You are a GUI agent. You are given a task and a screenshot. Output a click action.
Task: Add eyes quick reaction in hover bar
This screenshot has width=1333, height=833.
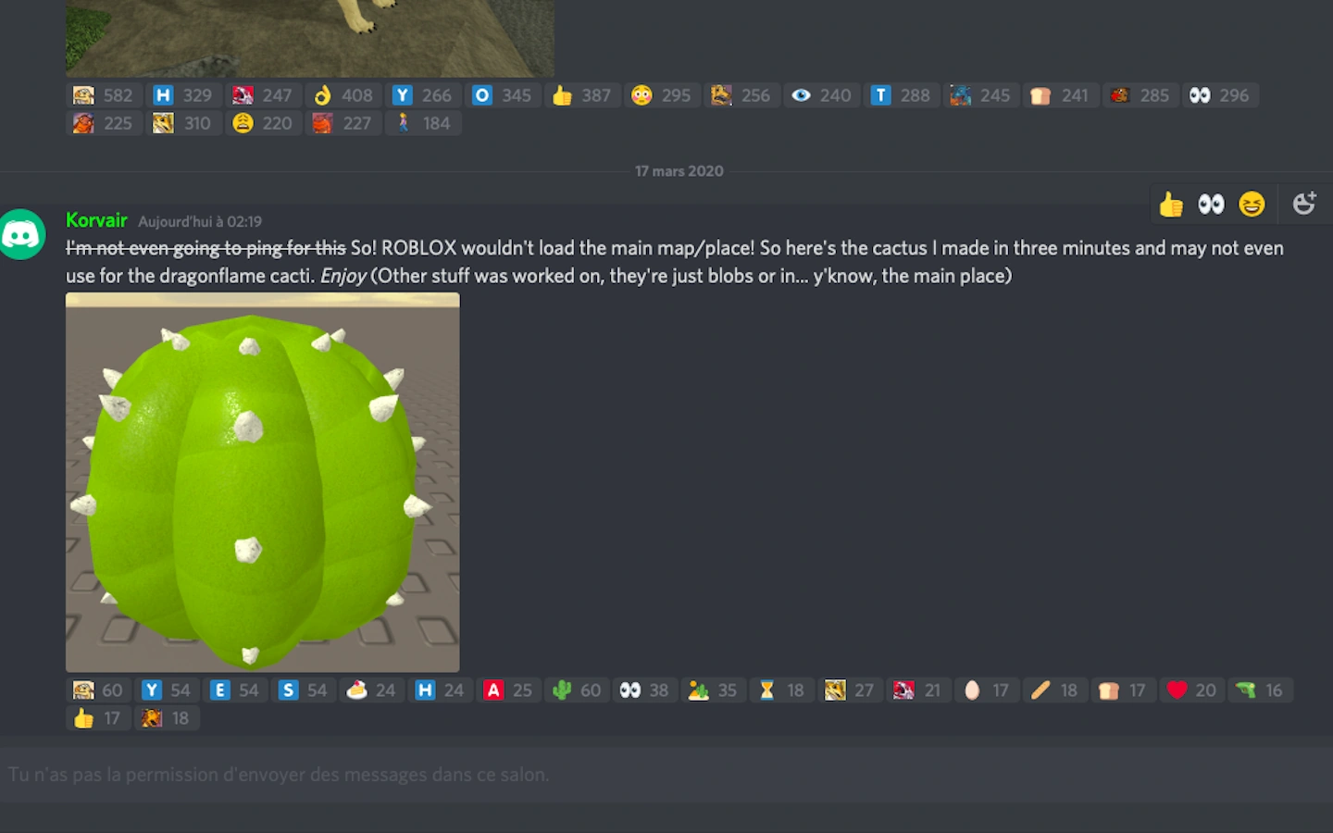(1211, 204)
